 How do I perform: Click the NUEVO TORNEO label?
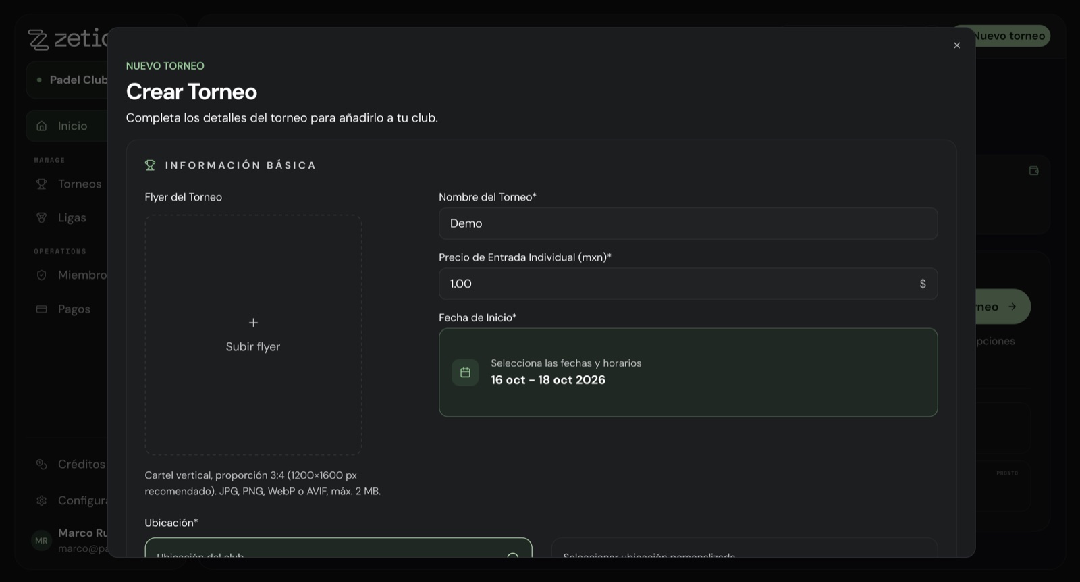165,65
